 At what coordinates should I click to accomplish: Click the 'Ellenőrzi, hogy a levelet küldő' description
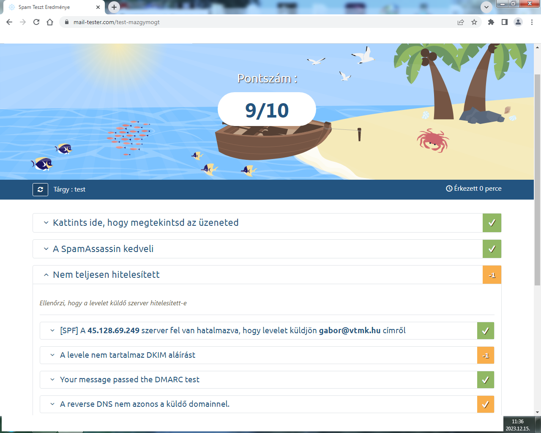[x=113, y=303]
